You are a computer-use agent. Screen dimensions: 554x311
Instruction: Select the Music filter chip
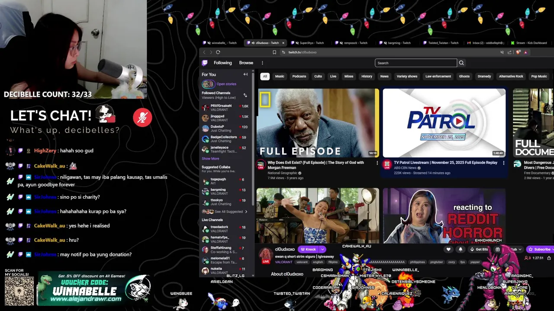(280, 76)
